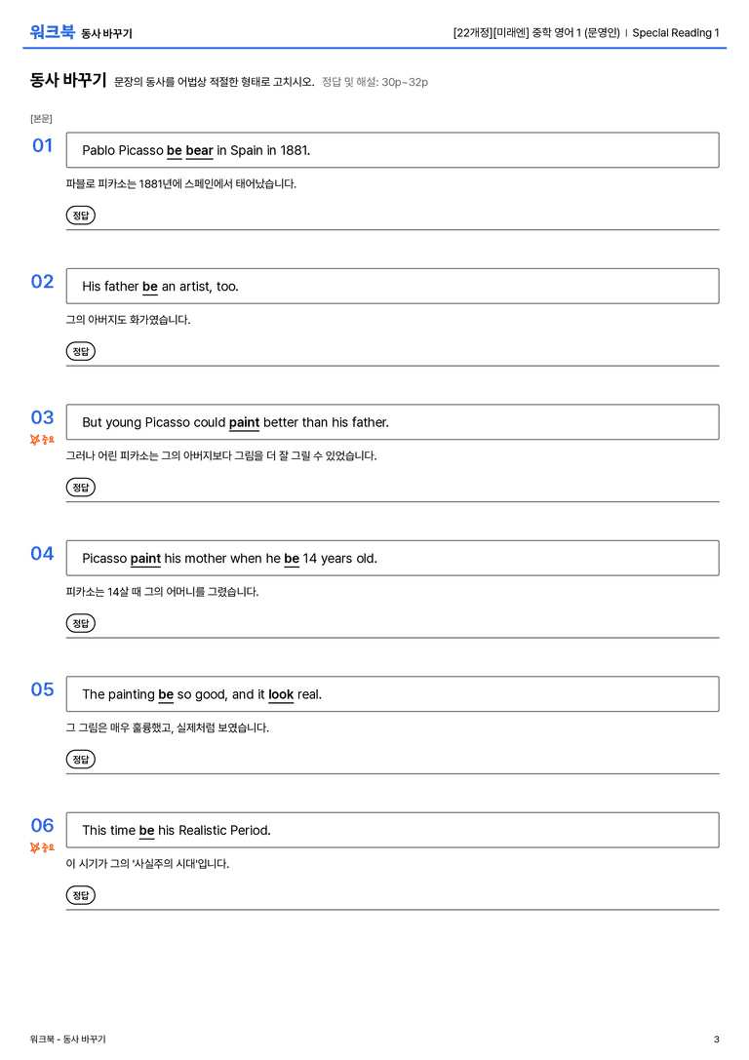
Task: Click the 정답 badge under question 04
Action: pos(80,622)
